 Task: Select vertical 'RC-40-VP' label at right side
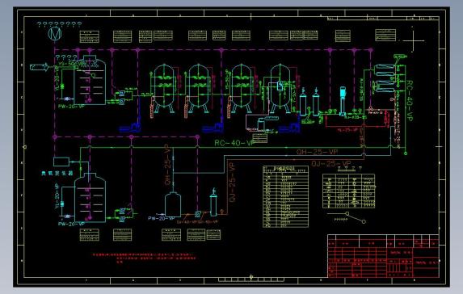[x=410, y=100]
